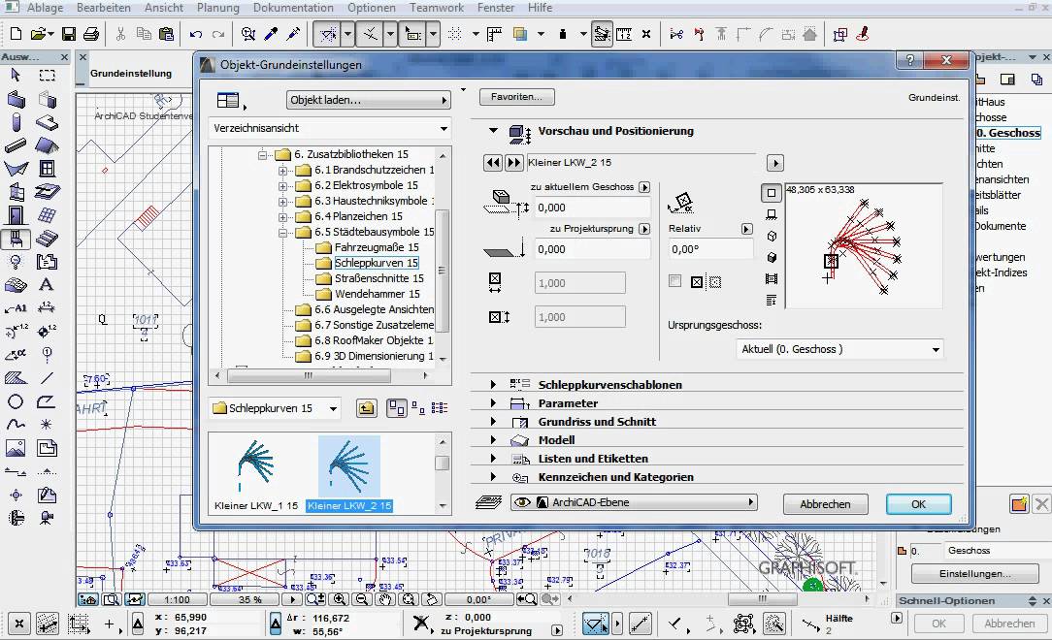Click the previous object double-arrow button
This screenshot has height=640, width=1052.
coord(493,163)
